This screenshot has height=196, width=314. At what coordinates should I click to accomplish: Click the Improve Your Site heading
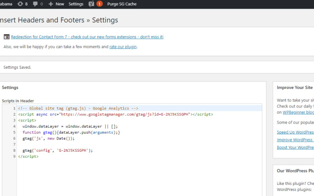(x=295, y=88)
